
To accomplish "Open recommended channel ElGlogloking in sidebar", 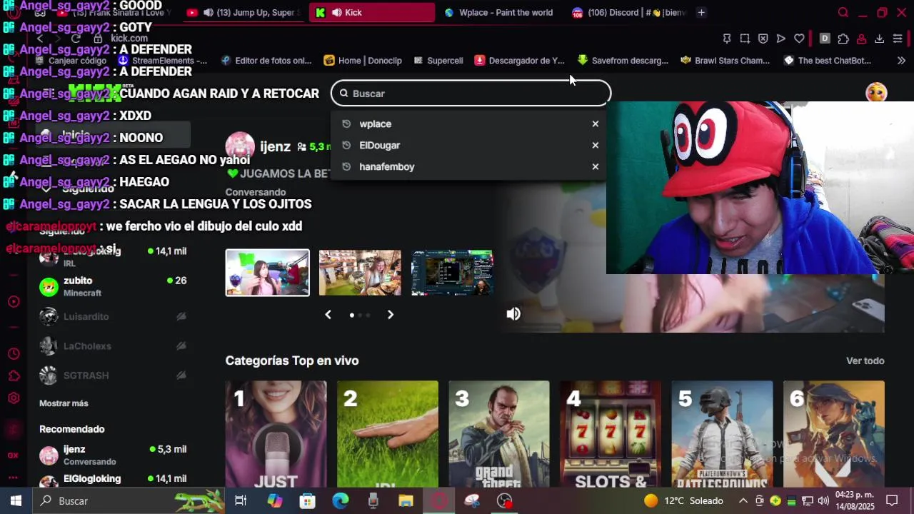I will (x=113, y=480).
